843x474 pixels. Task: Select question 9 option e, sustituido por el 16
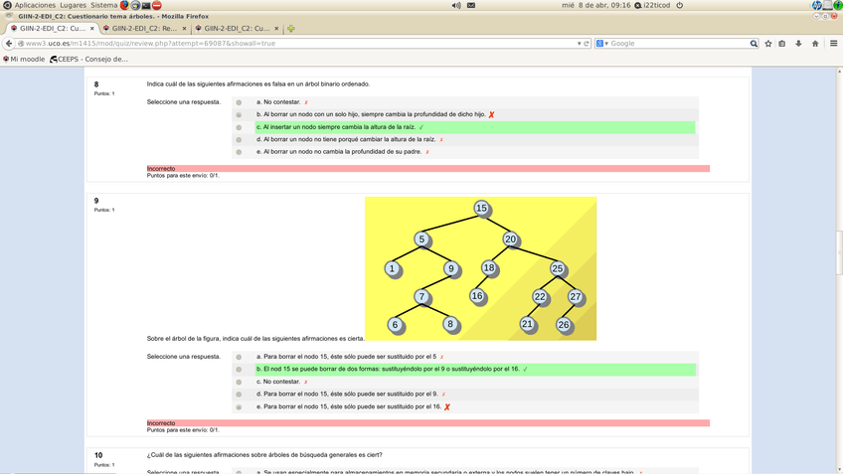click(x=239, y=407)
